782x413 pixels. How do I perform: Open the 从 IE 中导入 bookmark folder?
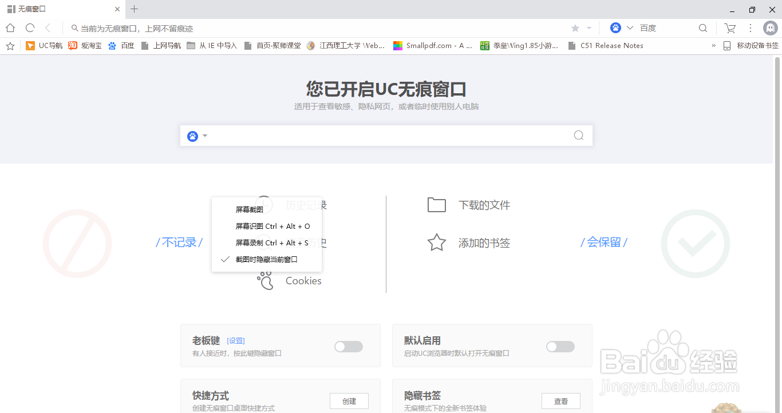click(x=212, y=46)
